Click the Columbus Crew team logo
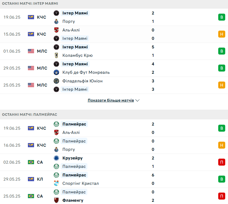The image size is (228, 204). pyautogui.click(x=56, y=55)
